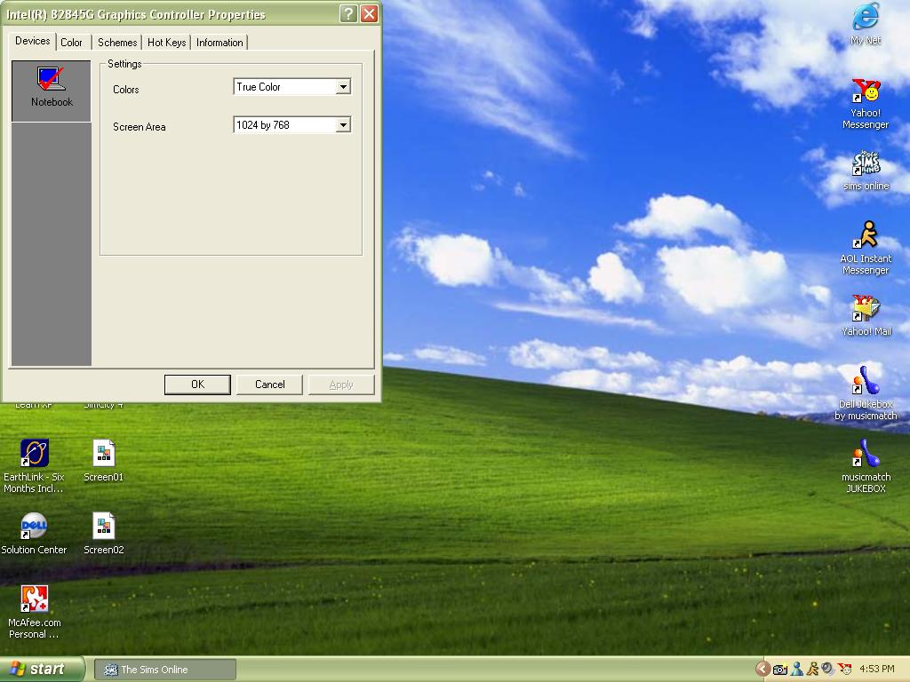Open the Screen Area dropdown list

343,125
